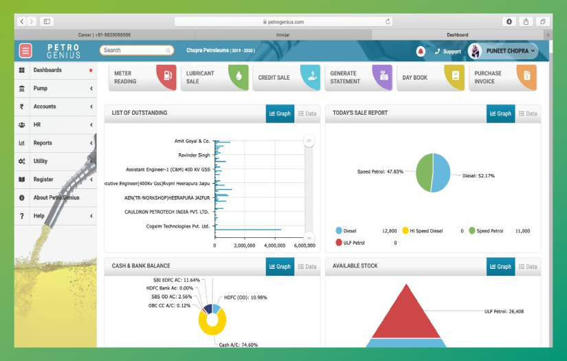Screen dimensions: 567x361
Task: Open the red hamburger menu button
Action: pos(25,51)
